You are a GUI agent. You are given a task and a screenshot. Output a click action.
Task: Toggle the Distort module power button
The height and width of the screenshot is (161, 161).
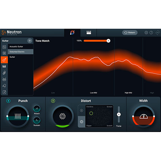point(53,101)
